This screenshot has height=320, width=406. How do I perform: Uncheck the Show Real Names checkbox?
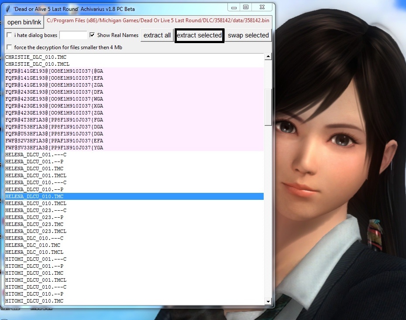click(x=92, y=35)
